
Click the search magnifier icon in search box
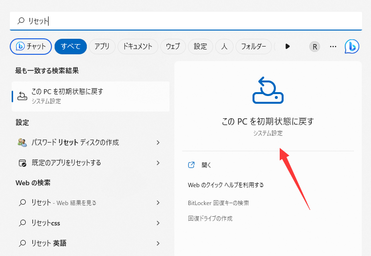(x=21, y=21)
